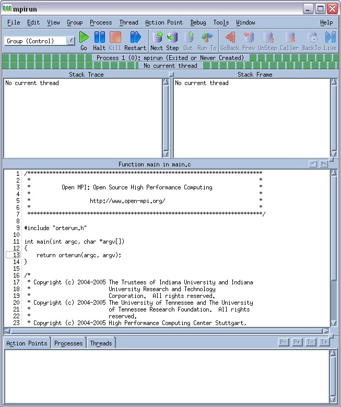Click source pane vertical scrollbar up arrow

click(334, 173)
